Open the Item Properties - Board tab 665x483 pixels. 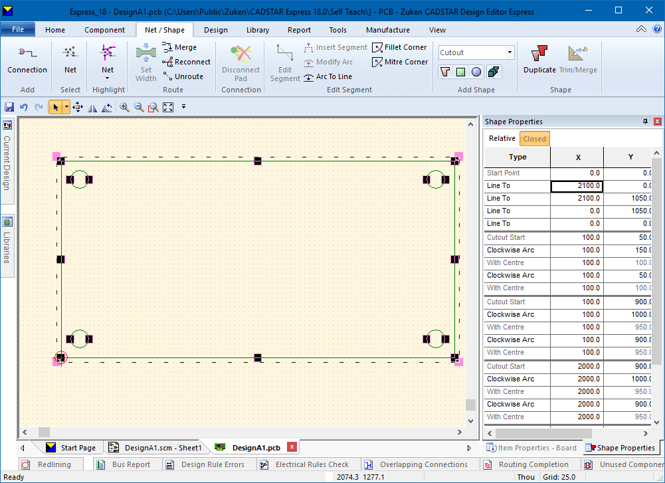click(532, 448)
